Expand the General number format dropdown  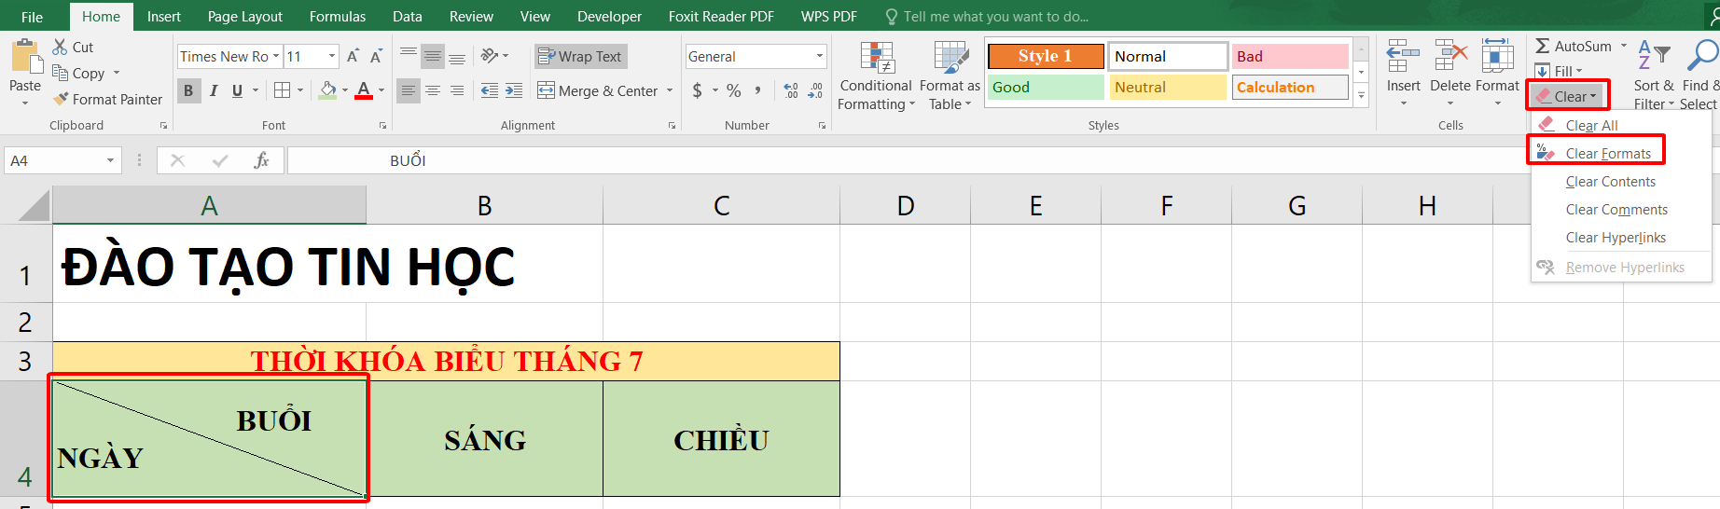[820, 57]
